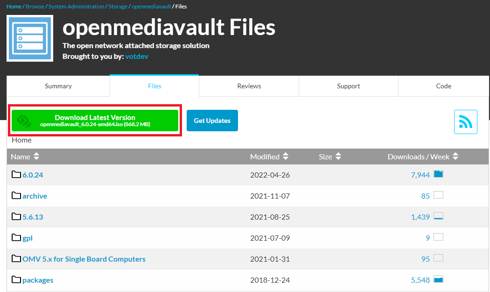The image size is (490, 292).
Task: Sort files by Modified column arrows
Action: click(285, 156)
